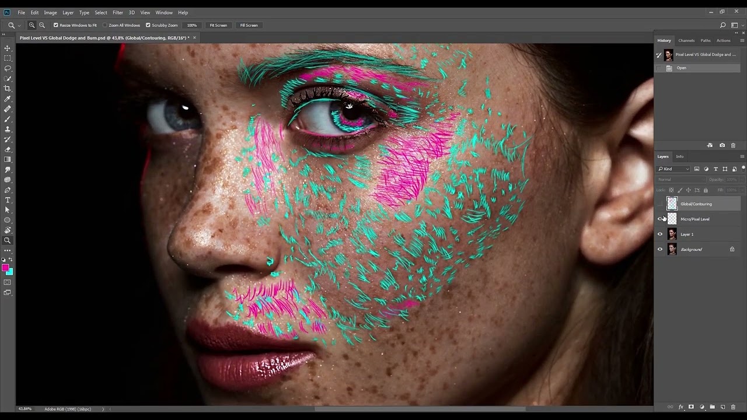The image size is (747, 420).
Task: Hide the Micro/Pixel Level layer
Action: [660, 219]
